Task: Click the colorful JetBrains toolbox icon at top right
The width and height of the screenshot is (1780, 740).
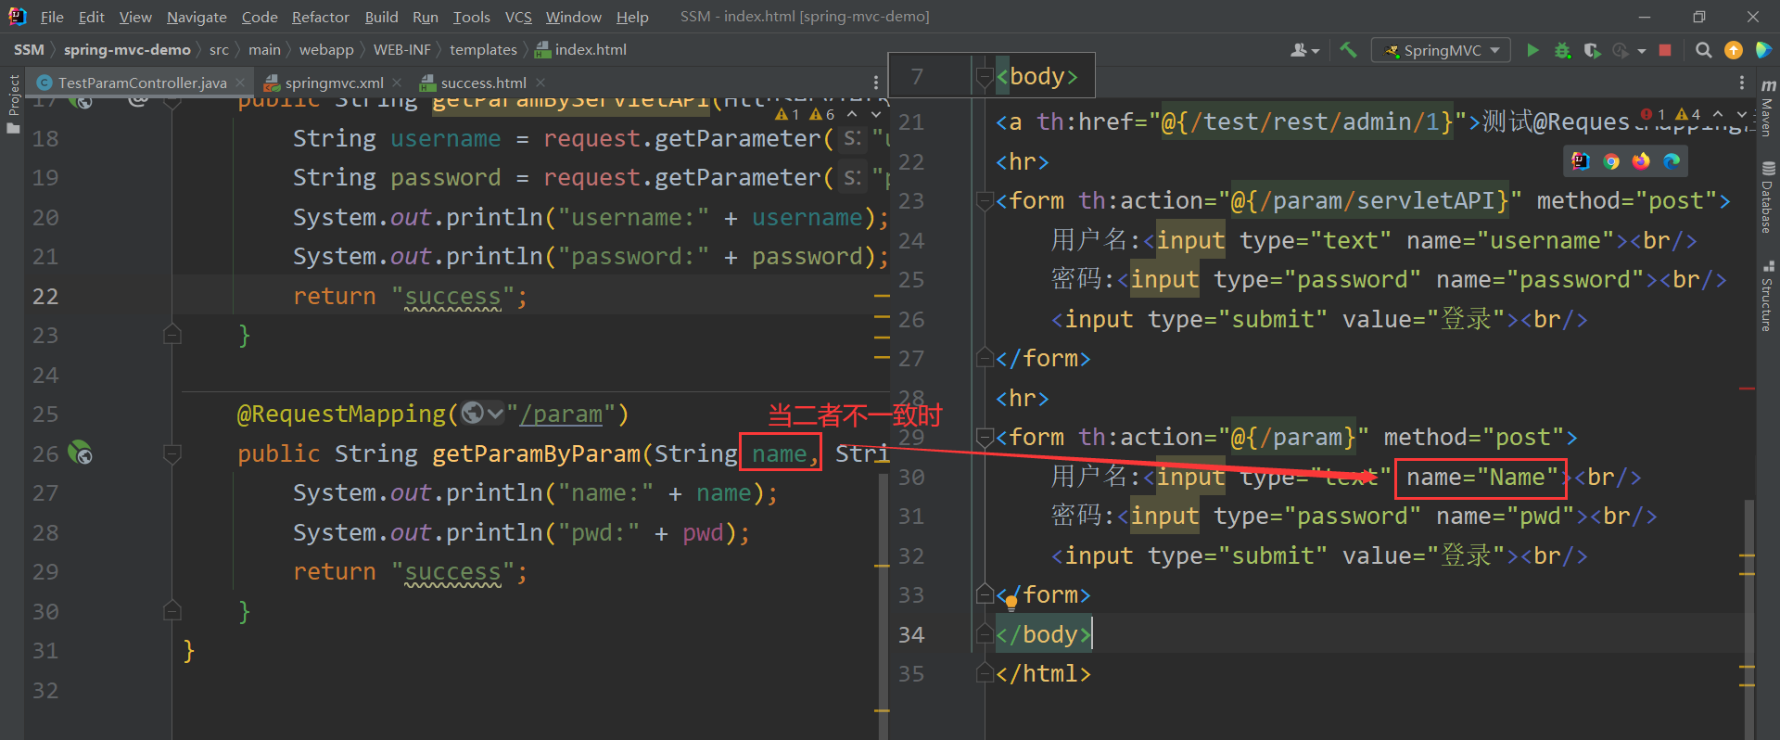Action: tap(1763, 50)
